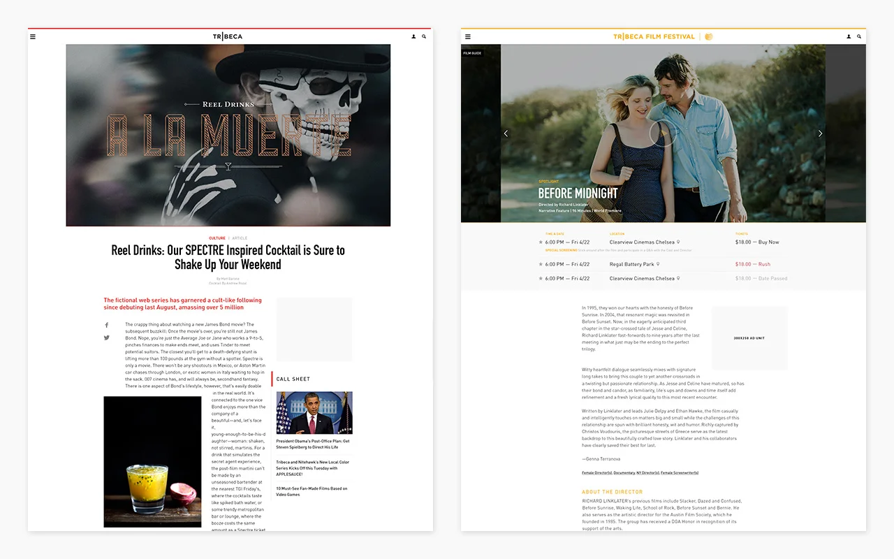Click the Regal Battery Park location text

pos(632,265)
